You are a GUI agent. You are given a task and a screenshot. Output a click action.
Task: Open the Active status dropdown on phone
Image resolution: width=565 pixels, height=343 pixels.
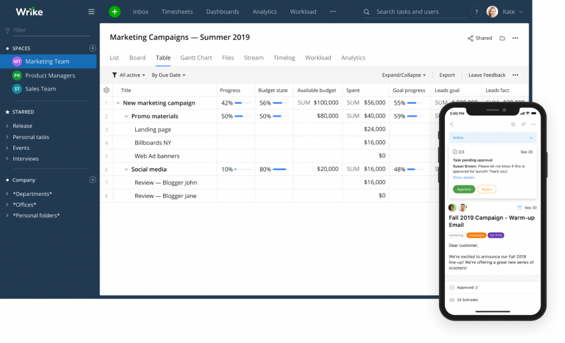tap(493, 138)
